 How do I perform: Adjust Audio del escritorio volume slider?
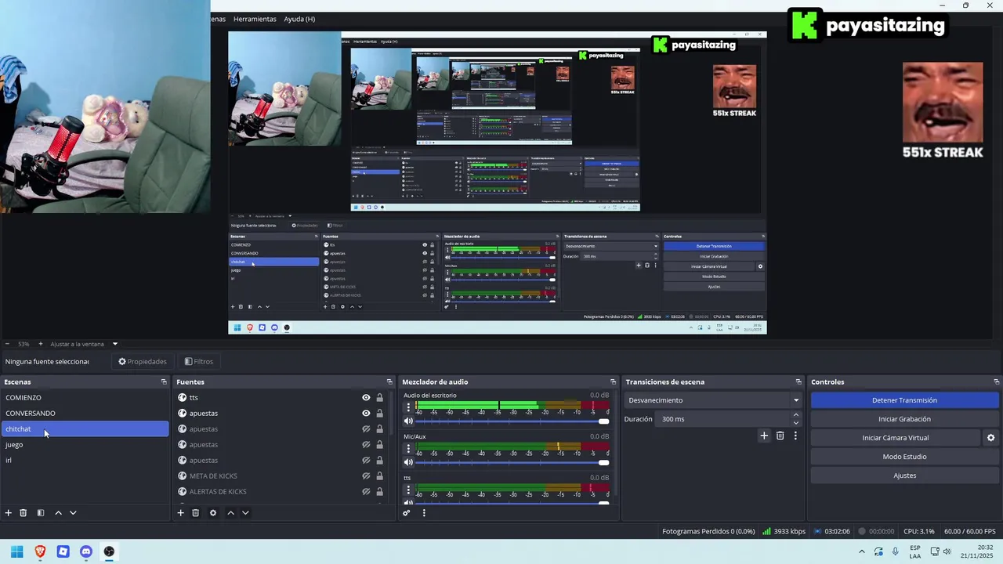(513, 421)
